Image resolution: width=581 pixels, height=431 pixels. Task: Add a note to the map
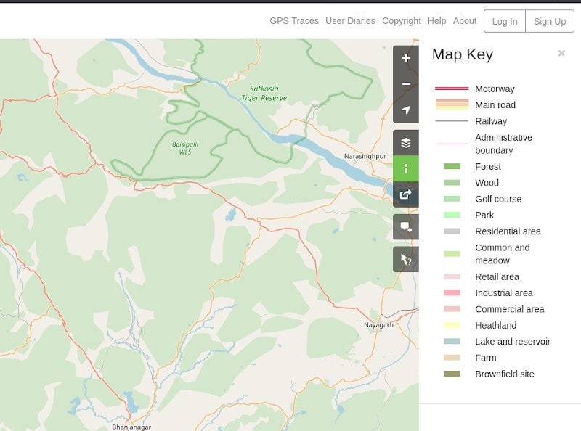click(406, 227)
